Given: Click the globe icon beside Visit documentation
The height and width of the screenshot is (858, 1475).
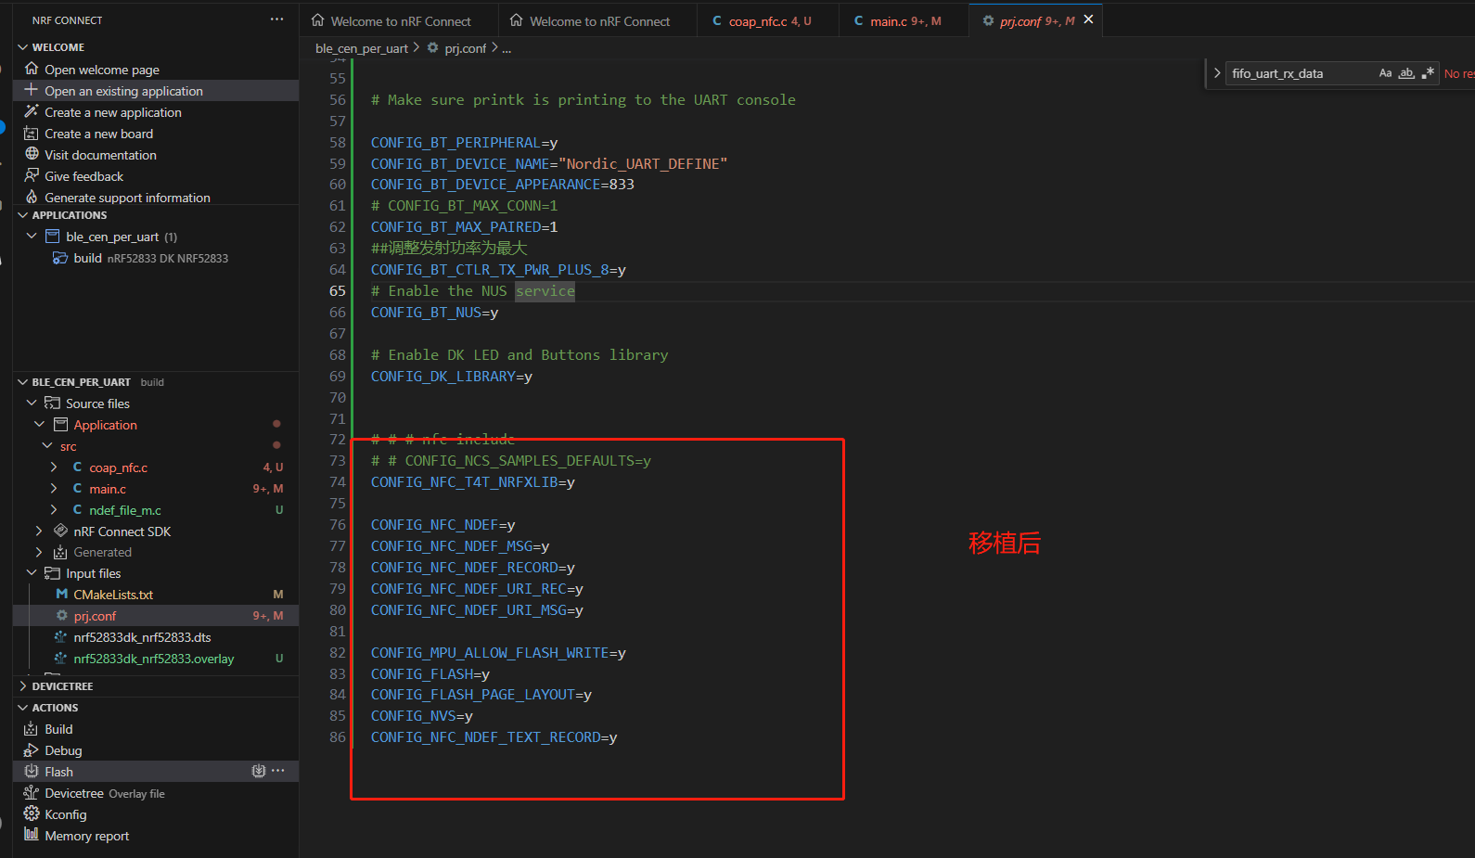Looking at the screenshot, I should [x=32, y=154].
